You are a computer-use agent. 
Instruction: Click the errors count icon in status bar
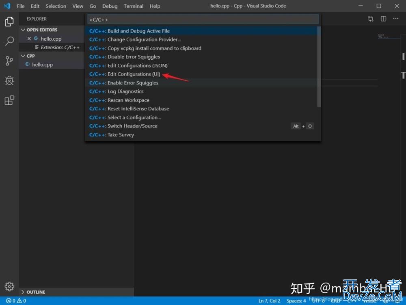[11, 301]
